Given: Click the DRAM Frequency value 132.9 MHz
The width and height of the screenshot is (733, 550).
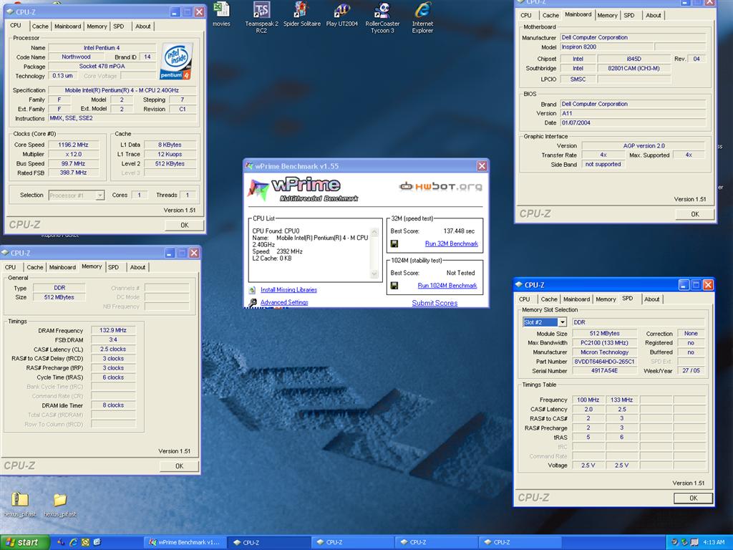Looking at the screenshot, I should pos(112,330).
